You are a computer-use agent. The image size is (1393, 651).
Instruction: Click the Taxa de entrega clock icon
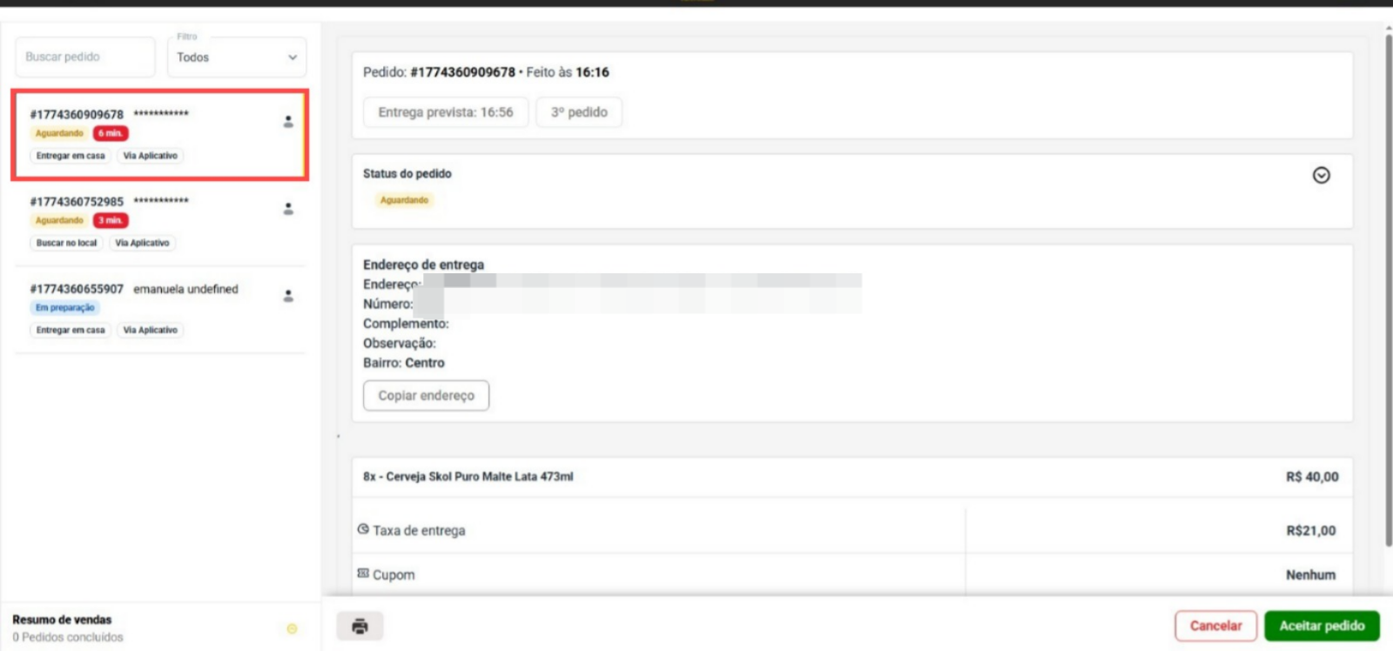[x=363, y=529]
